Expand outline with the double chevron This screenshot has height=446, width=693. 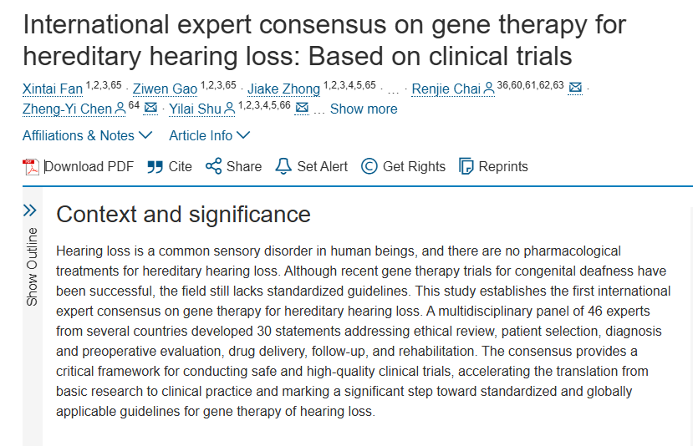click(x=30, y=210)
